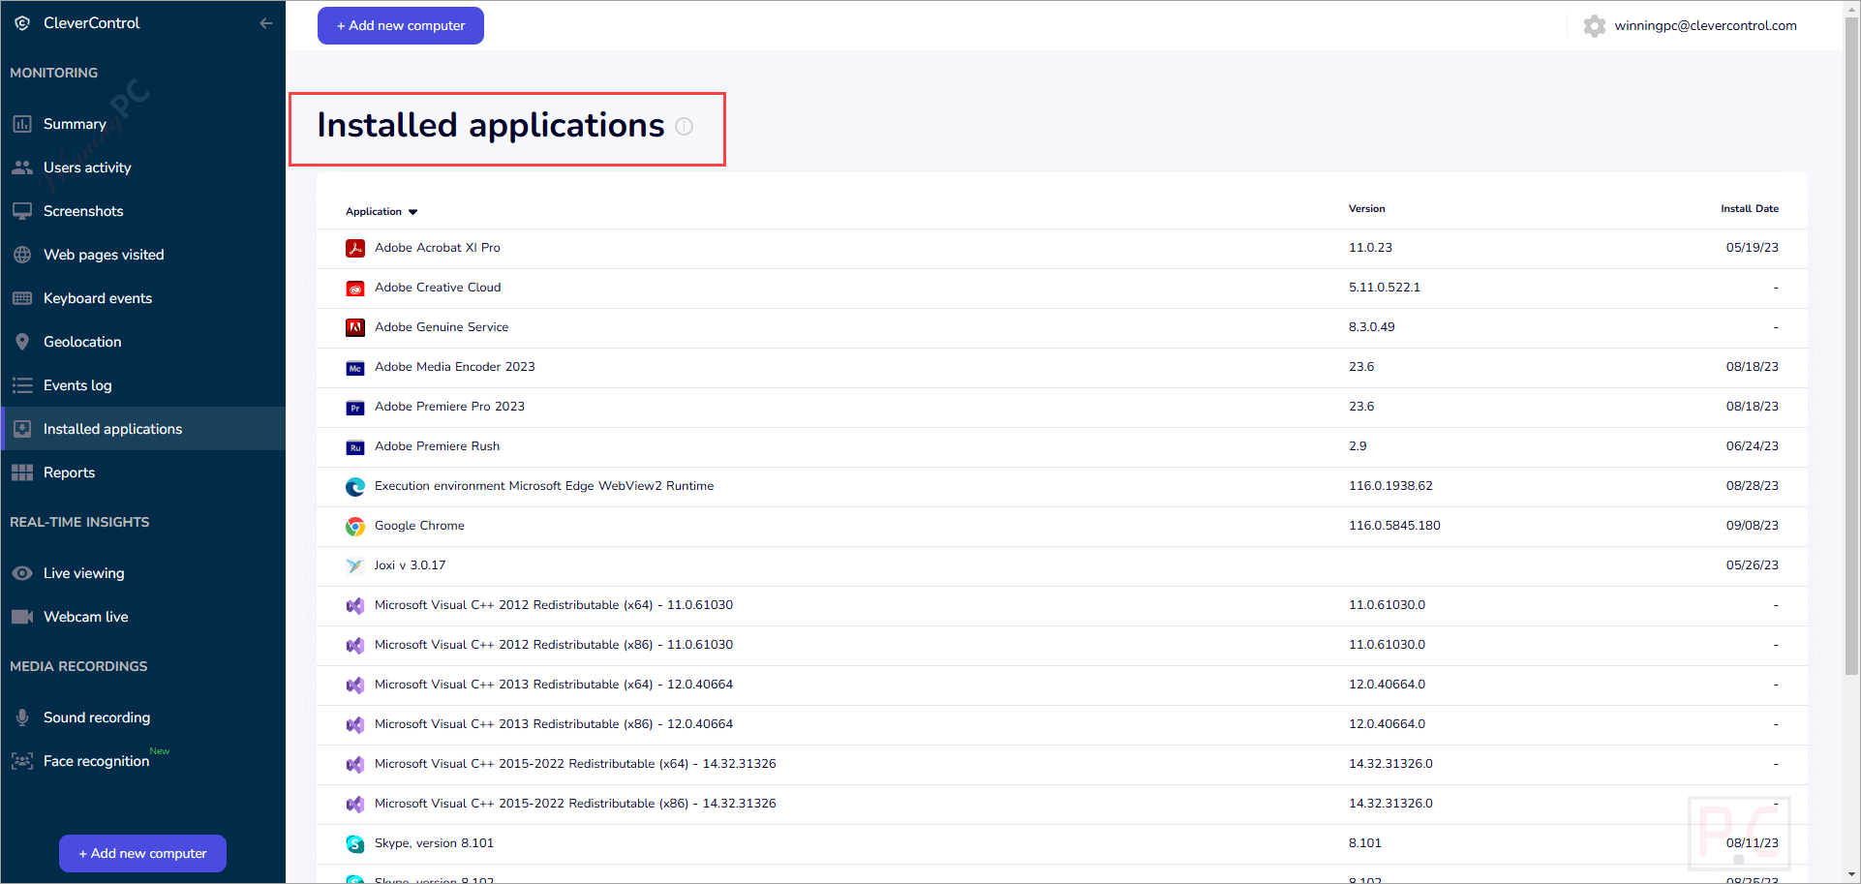Viewport: 1861px width, 884px height.
Task: Click the Reports grid icon
Action: pos(22,472)
